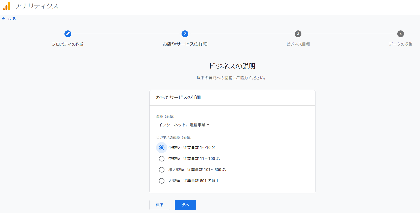This screenshot has height=213, width=420.
Task: Select the お店やサービスの詳細 step label
Action: point(185,44)
